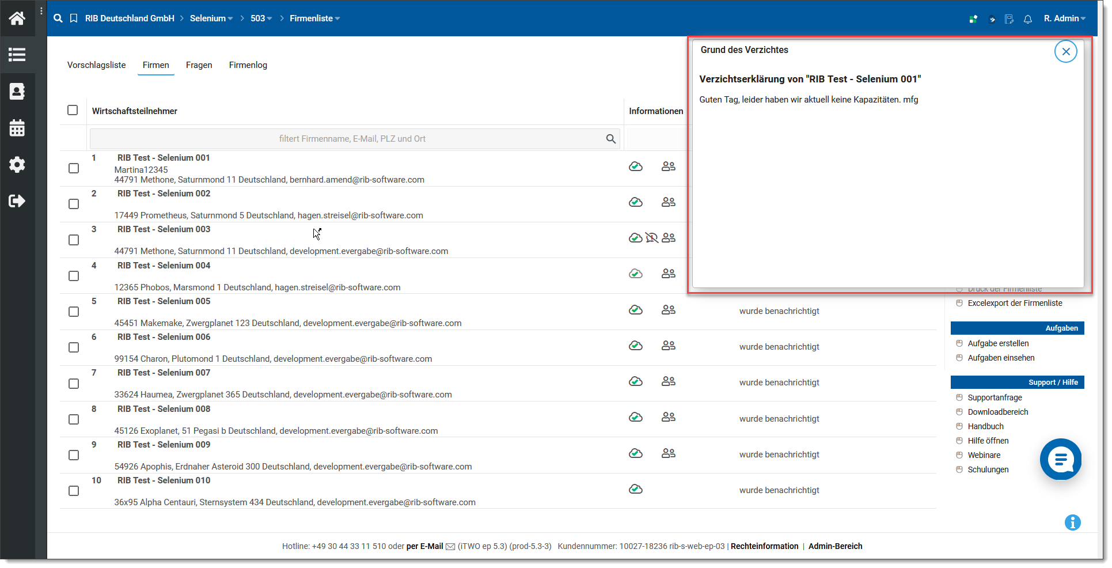Go to the Home icon in sidebar
Viewport: 1112px width, 568px height.
17,18
